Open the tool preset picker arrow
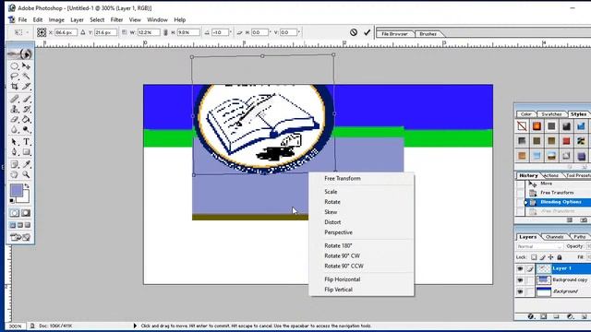 (x=27, y=32)
